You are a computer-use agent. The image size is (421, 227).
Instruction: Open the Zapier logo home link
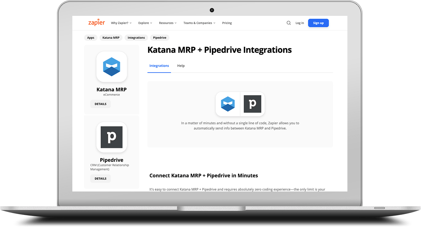[96, 22]
